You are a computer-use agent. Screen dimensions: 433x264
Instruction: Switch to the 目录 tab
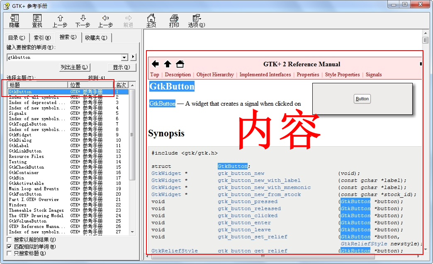[x=16, y=38]
